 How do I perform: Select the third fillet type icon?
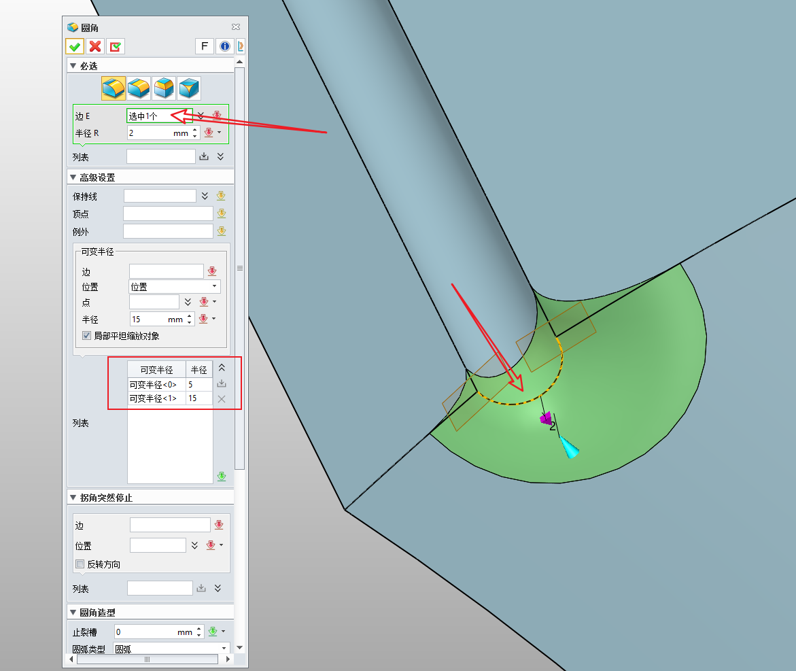[x=164, y=88]
